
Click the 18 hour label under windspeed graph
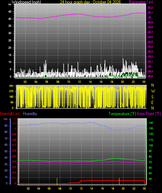(x=112, y=82)
